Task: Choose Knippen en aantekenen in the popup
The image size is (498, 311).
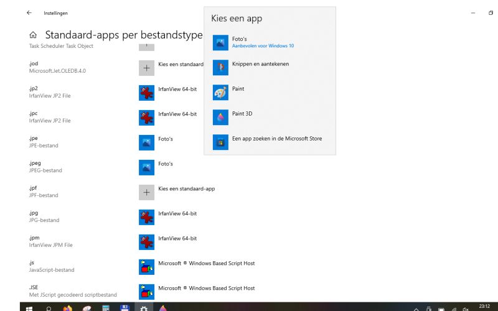Action: (270, 67)
